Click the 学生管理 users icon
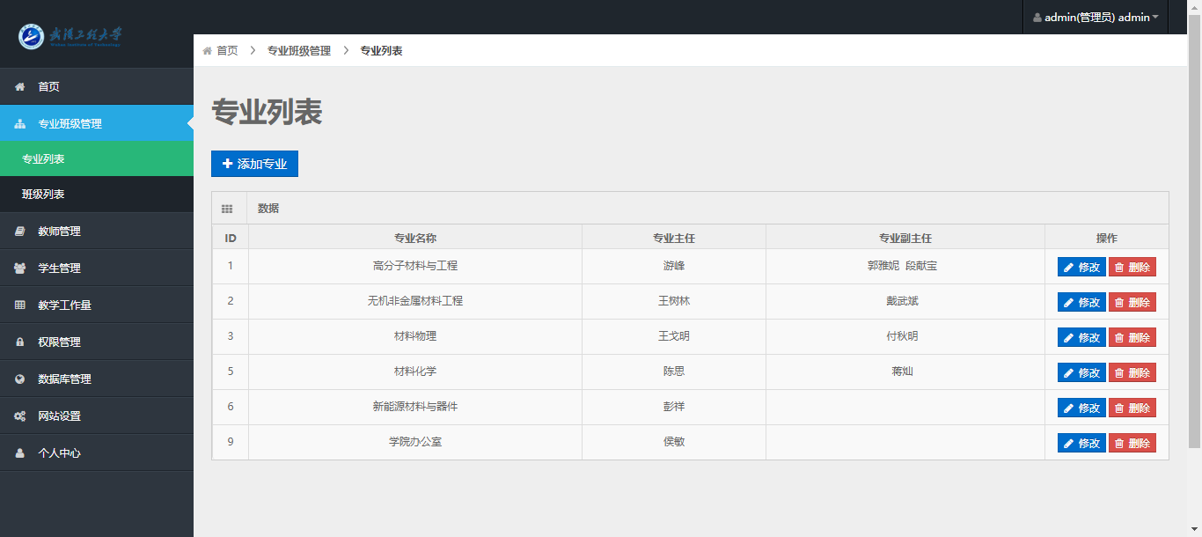The height and width of the screenshot is (537, 1202). point(20,268)
